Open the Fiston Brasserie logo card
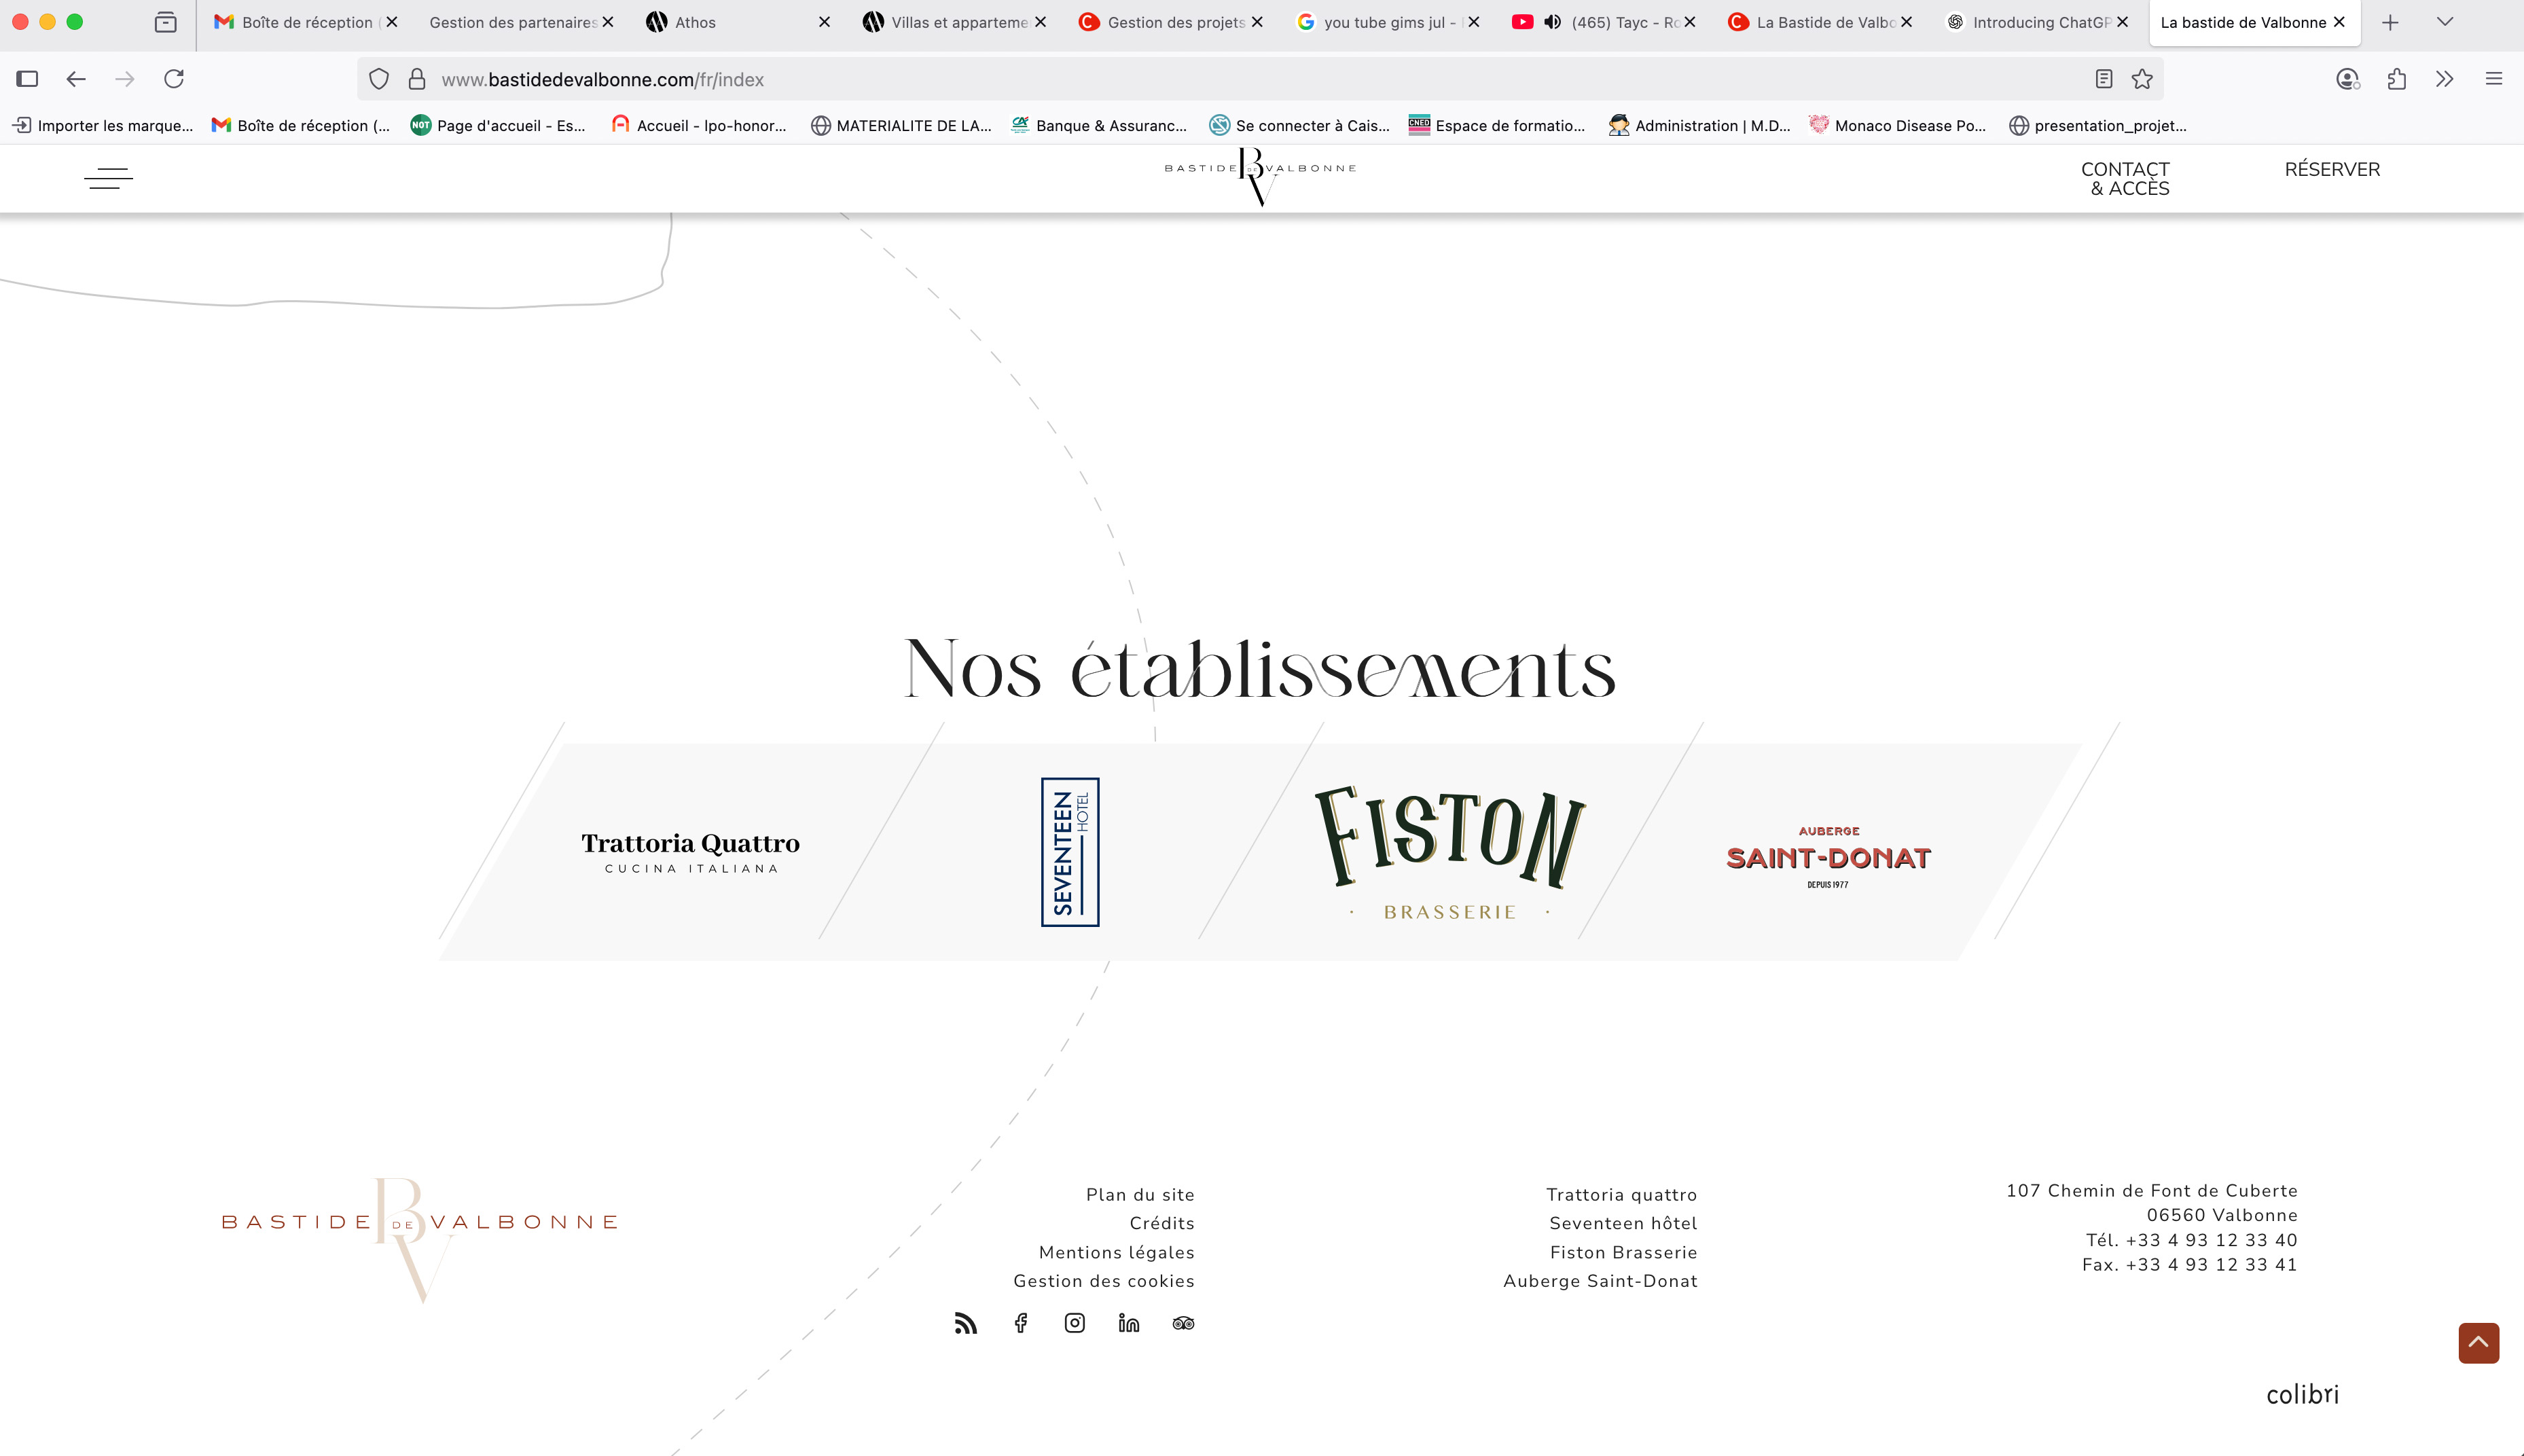Viewport: 2524px width, 1456px height. click(1450, 852)
